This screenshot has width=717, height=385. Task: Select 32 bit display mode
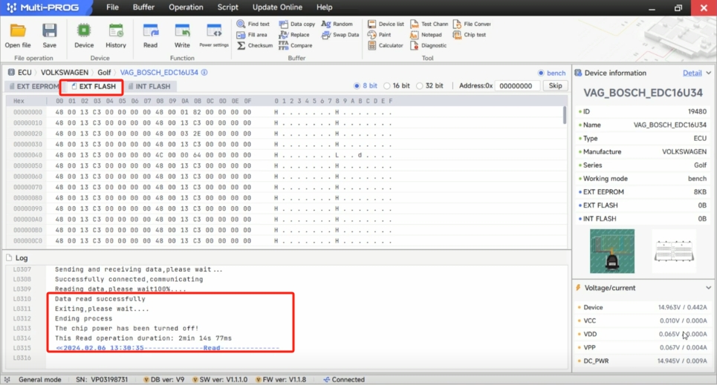419,86
